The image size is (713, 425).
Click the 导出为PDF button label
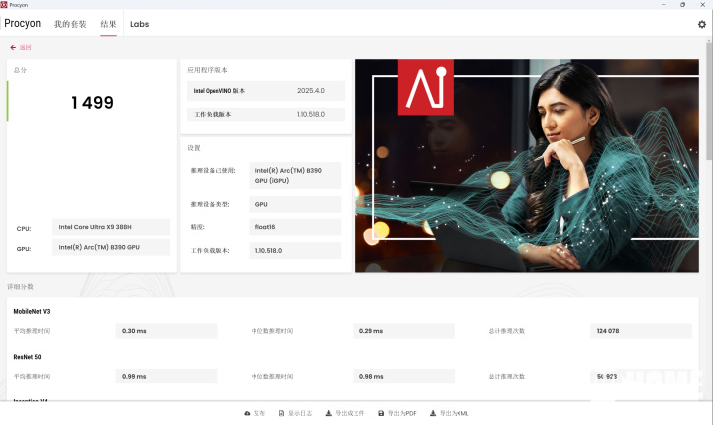tap(402, 413)
